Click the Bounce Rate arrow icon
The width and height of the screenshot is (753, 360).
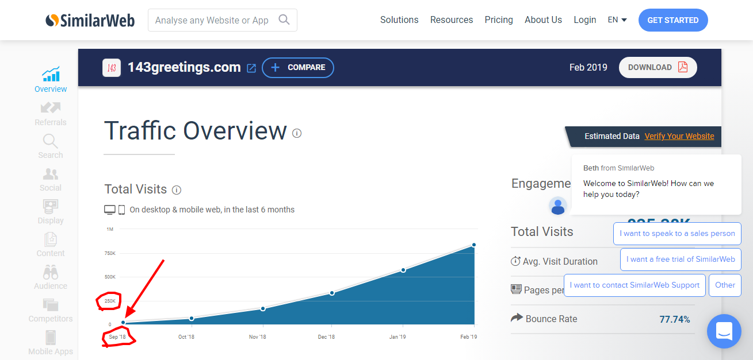[x=517, y=318]
